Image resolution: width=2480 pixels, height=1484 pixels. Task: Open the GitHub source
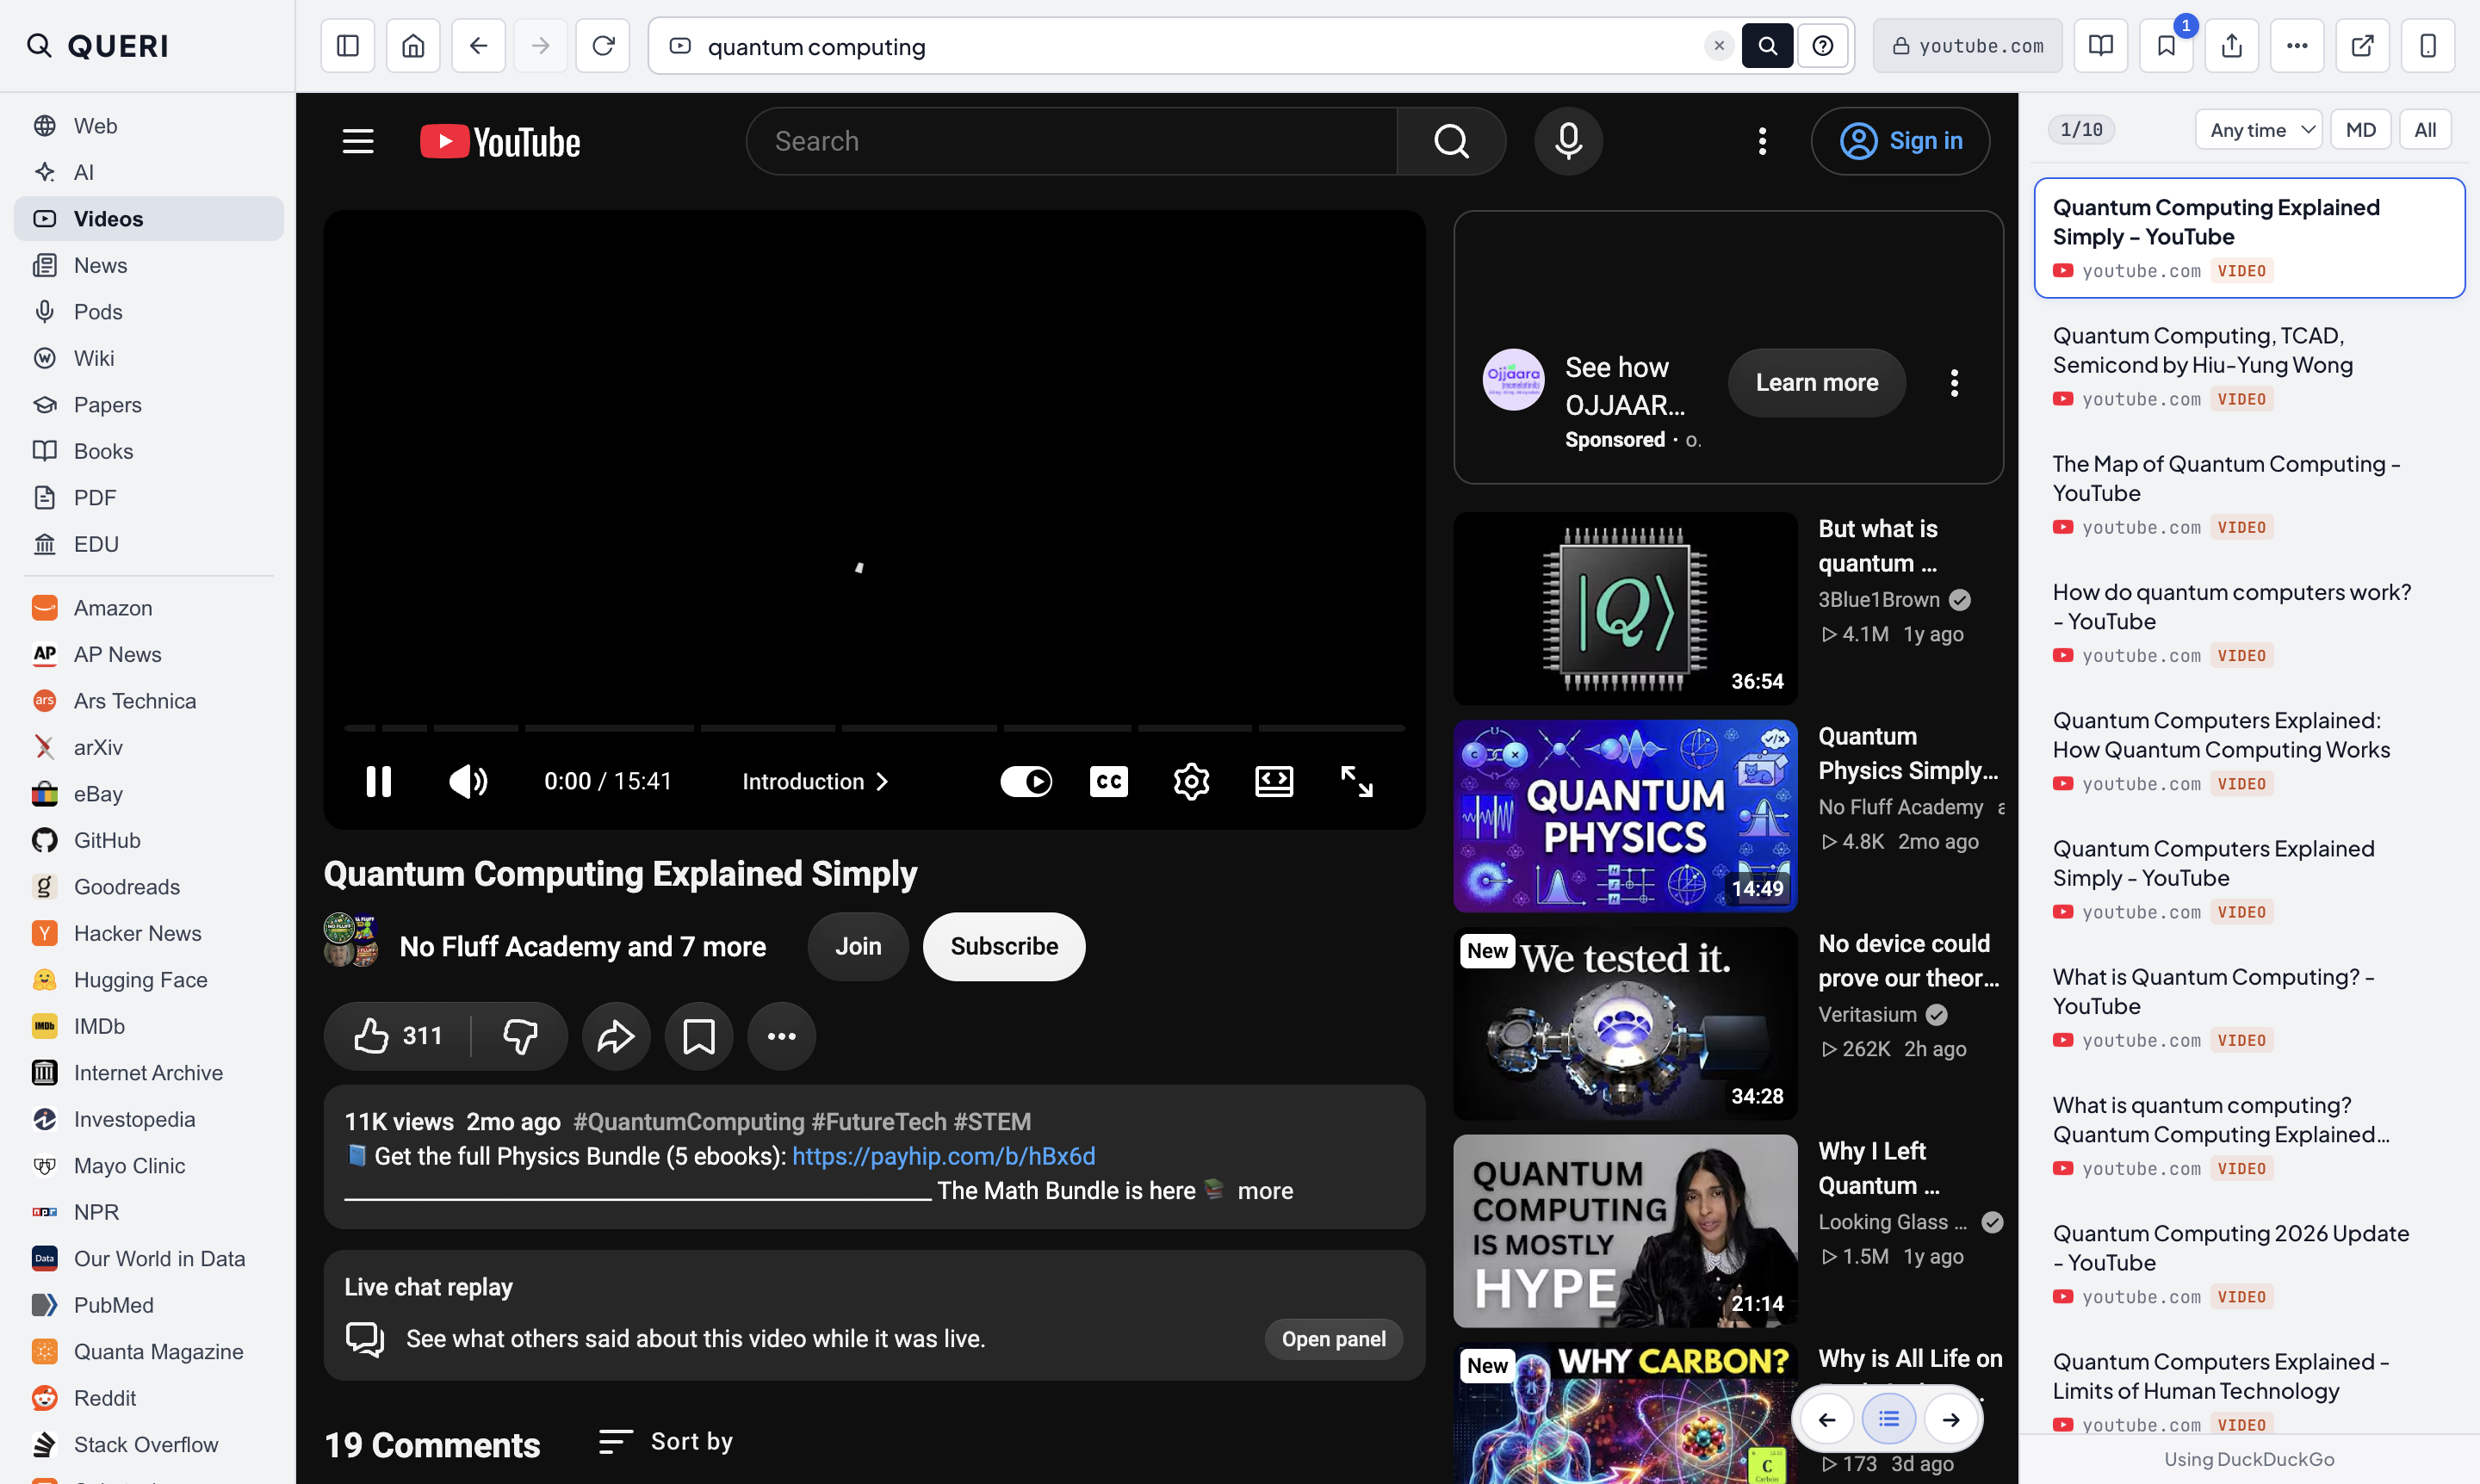point(148,840)
